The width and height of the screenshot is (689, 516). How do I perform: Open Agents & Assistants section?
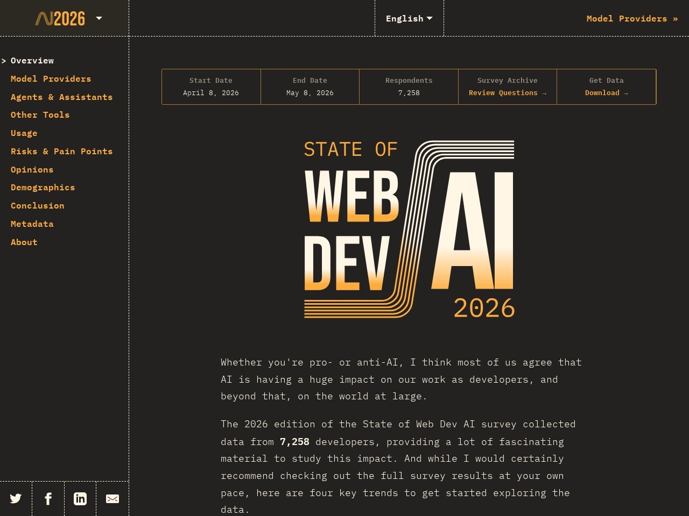click(x=61, y=97)
